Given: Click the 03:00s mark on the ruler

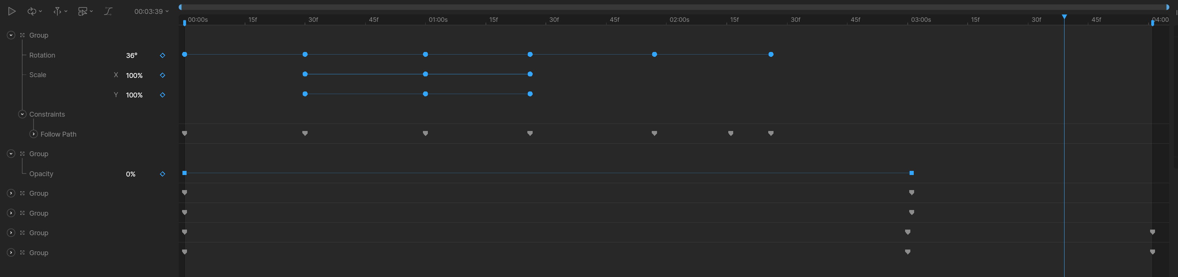Looking at the screenshot, I should 921,20.
